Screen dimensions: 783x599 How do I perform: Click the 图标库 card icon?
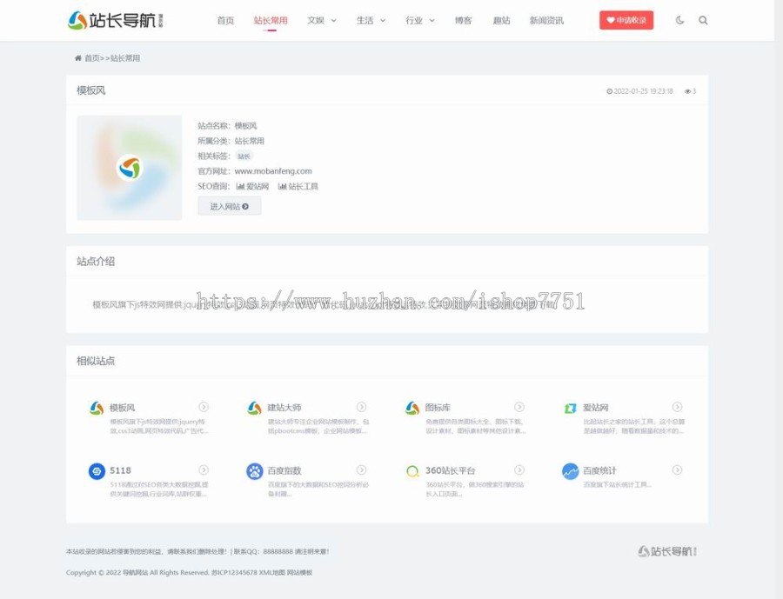click(x=412, y=408)
